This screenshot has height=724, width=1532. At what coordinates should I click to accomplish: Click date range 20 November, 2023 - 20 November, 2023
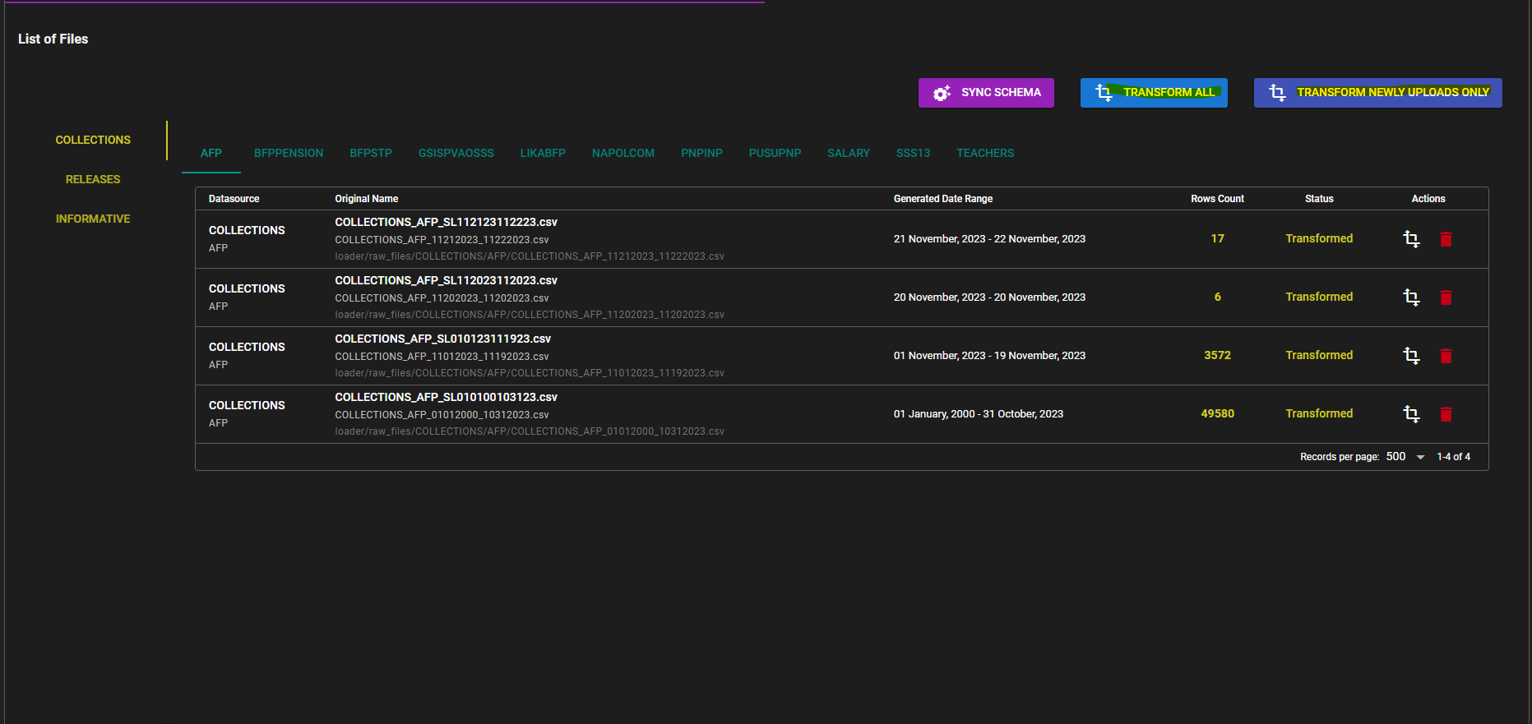(989, 297)
